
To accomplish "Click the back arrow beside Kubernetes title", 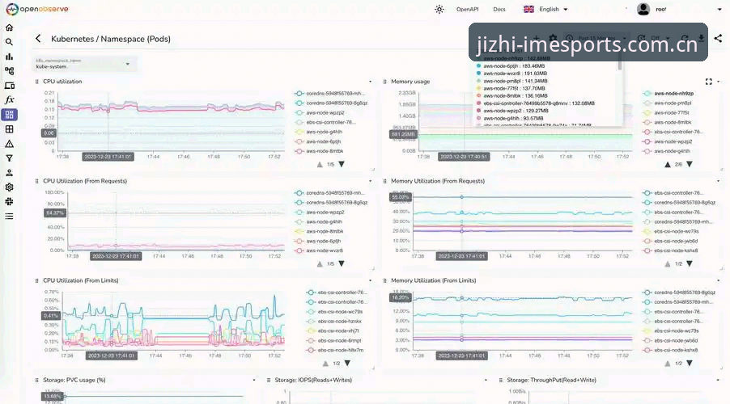I will coord(38,39).
